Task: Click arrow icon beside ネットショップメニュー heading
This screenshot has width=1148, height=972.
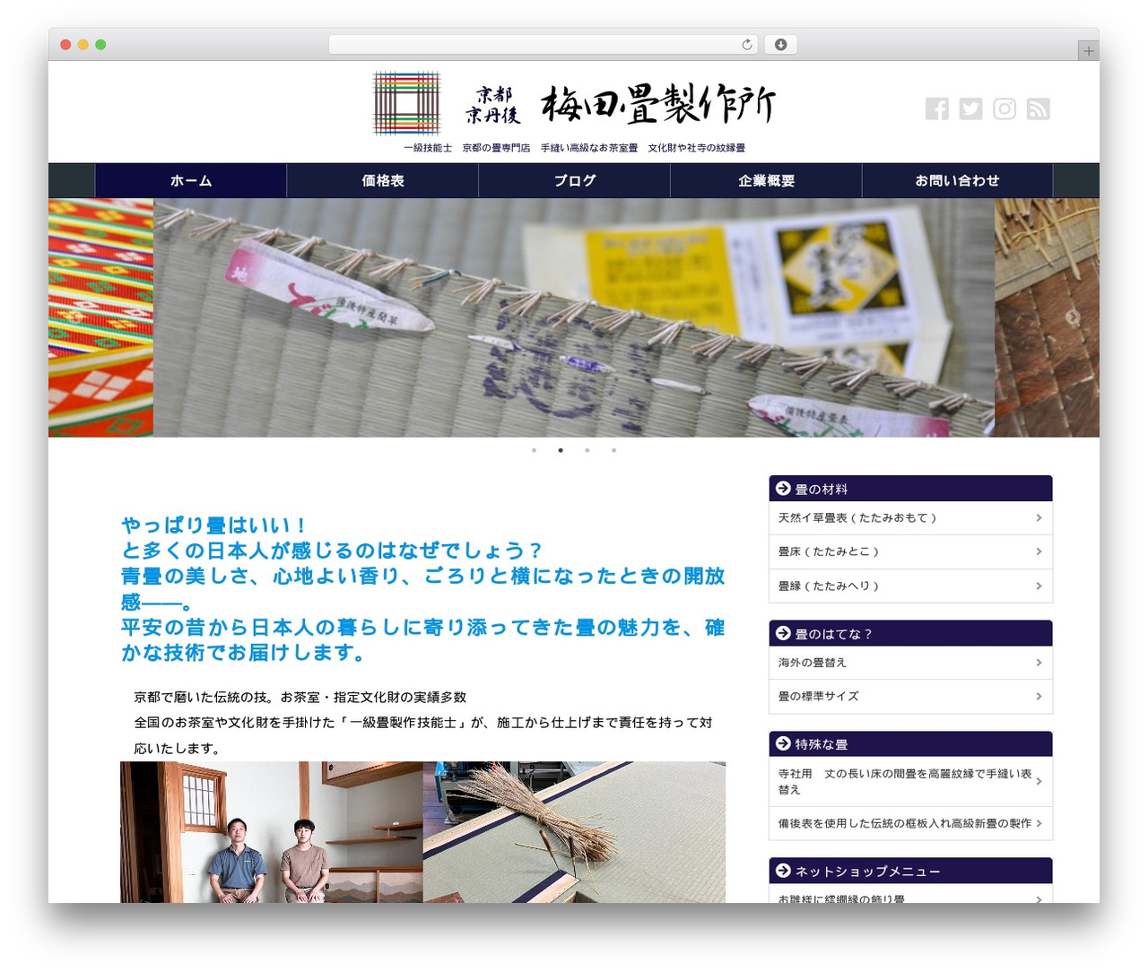Action: coord(783,871)
